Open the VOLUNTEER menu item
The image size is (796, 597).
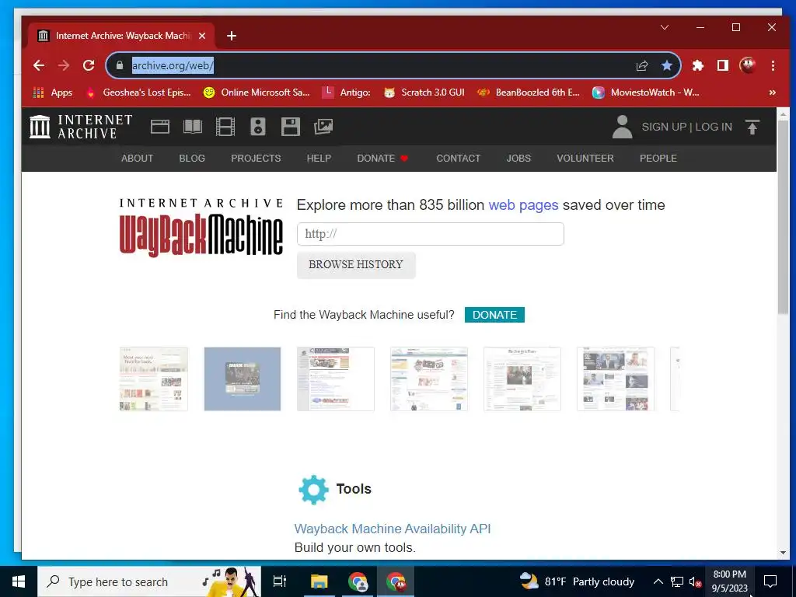pyautogui.click(x=585, y=159)
